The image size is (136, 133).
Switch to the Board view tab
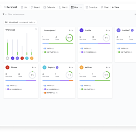pos(36,7)
